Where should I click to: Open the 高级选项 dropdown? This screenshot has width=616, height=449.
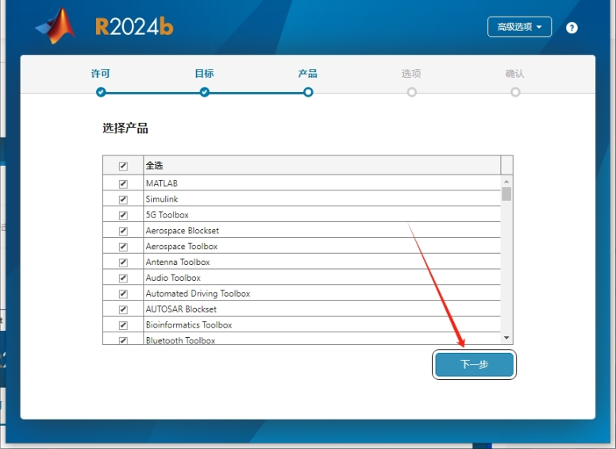pos(519,27)
